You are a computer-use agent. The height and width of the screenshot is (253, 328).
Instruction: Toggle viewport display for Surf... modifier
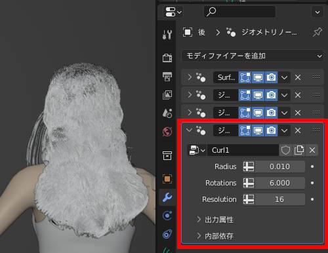click(258, 77)
